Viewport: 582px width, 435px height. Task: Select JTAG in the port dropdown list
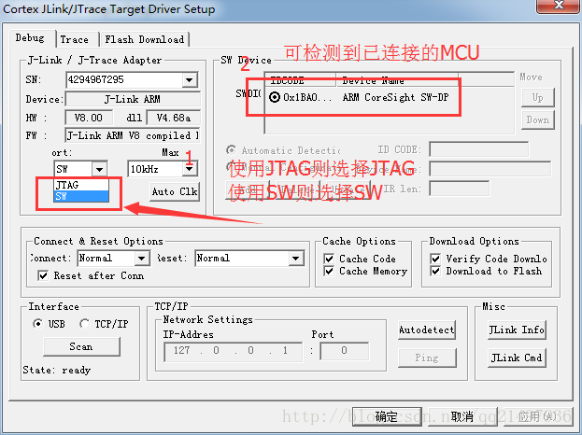point(81,185)
